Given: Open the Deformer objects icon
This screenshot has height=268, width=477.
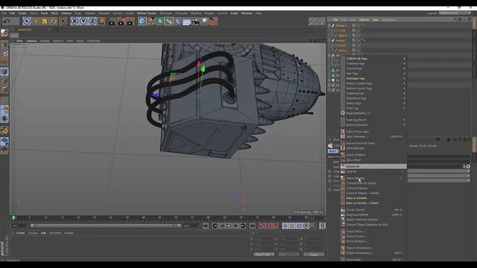Looking at the screenshot, I should tap(177, 21).
